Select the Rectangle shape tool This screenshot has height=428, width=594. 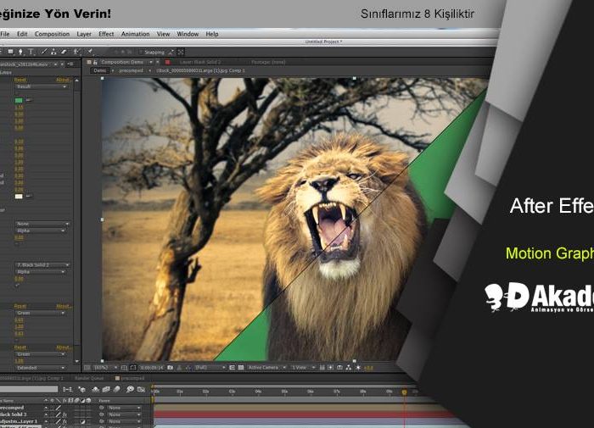pos(10,52)
